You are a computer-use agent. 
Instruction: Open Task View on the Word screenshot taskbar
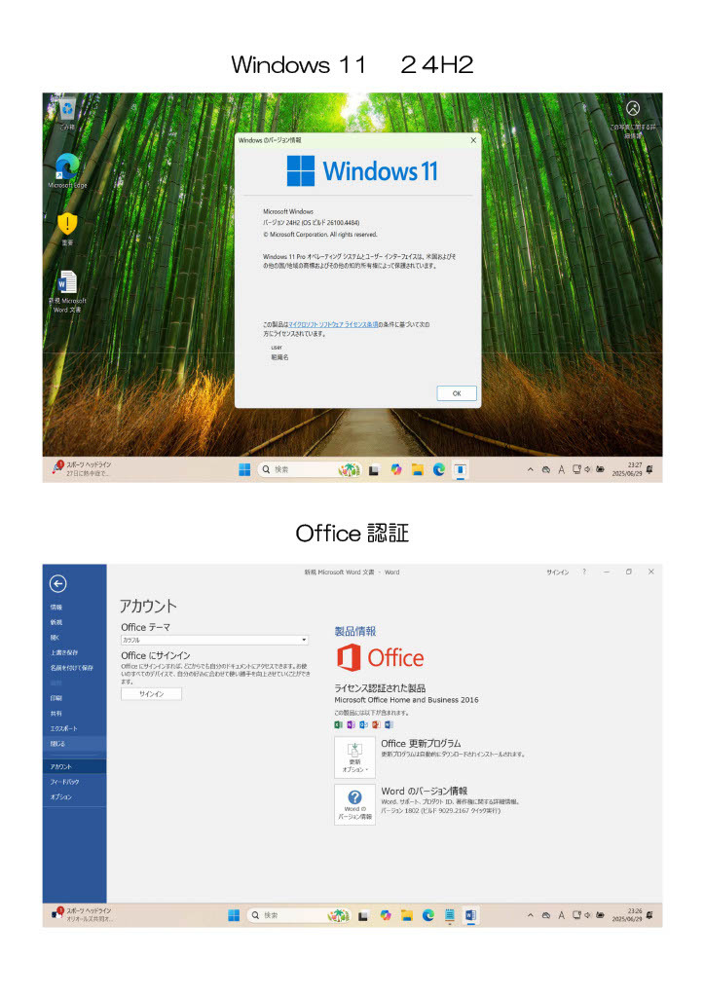pos(363,916)
